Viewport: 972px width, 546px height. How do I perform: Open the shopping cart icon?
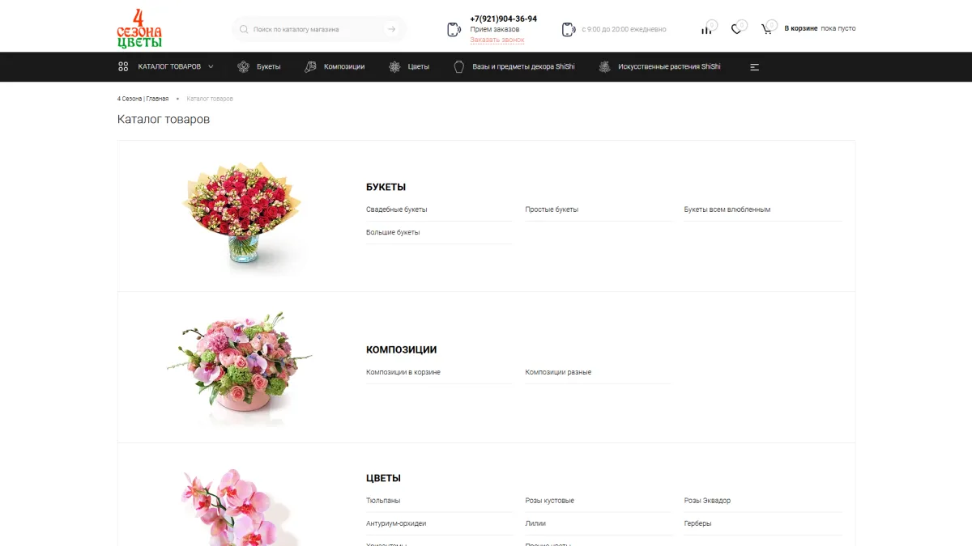[766, 29]
